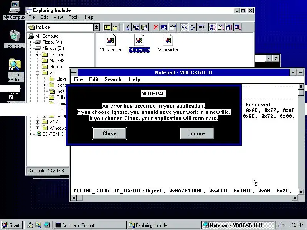Click Notepad vertical scrollbar up arrow
Screen dimensions: 307x230
tap(301, 87)
